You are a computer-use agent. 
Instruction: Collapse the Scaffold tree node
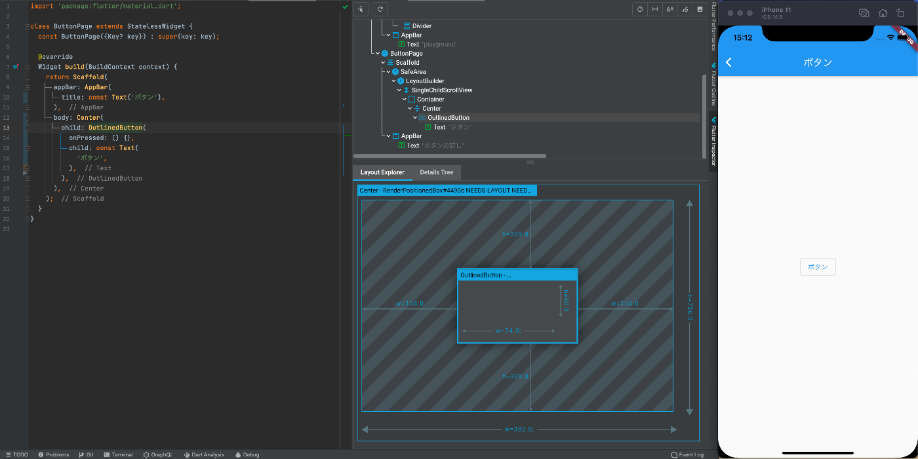pyautogui.click(x=382, y=63)
